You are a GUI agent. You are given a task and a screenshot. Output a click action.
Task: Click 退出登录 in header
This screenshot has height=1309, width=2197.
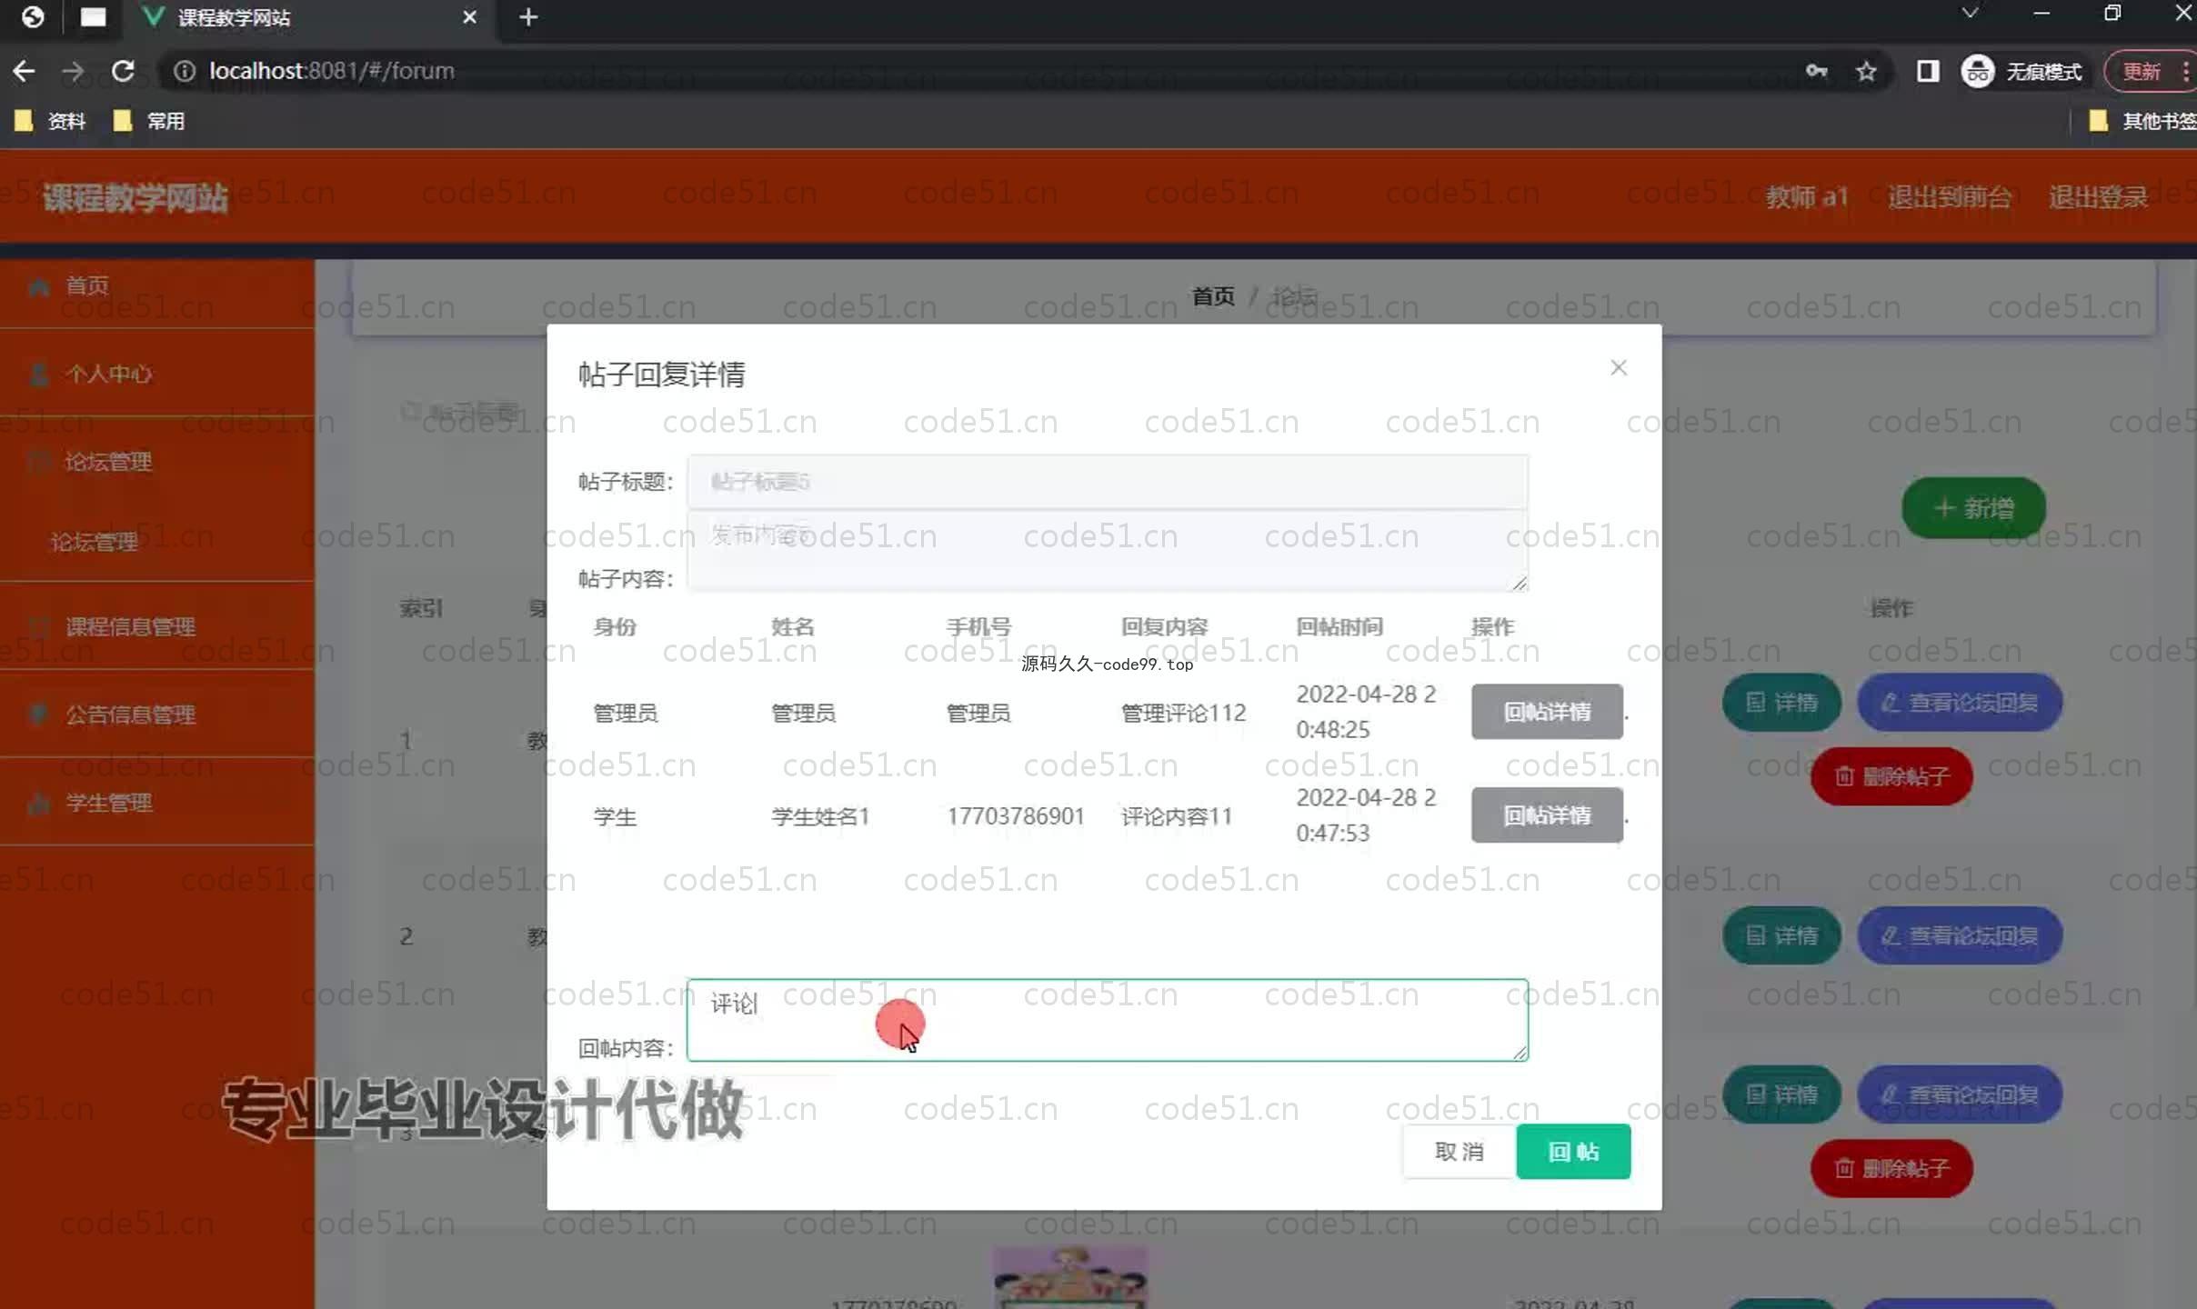click(x=2097, y=196)
